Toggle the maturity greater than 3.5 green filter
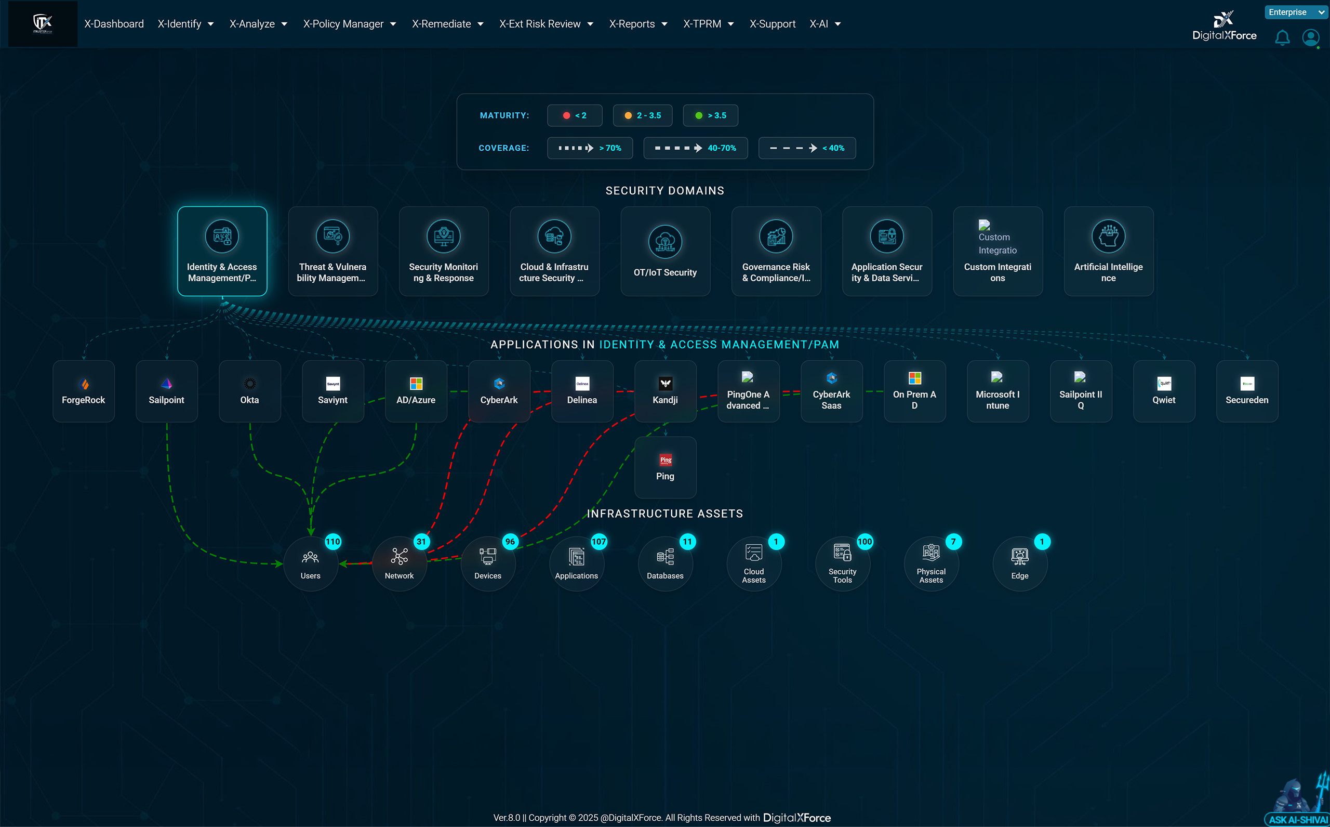1330x827 pixels. pos(710,115)
